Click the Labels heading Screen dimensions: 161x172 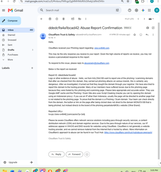(6, 68)
